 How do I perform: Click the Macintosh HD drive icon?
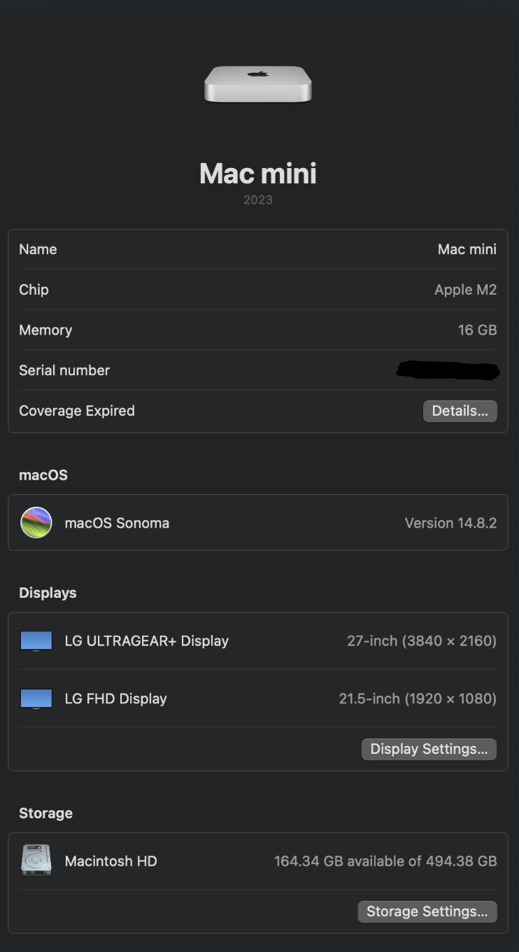tap(36, 860)
